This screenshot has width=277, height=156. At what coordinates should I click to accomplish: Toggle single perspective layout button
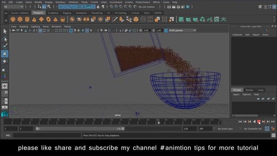coord(5,86)
